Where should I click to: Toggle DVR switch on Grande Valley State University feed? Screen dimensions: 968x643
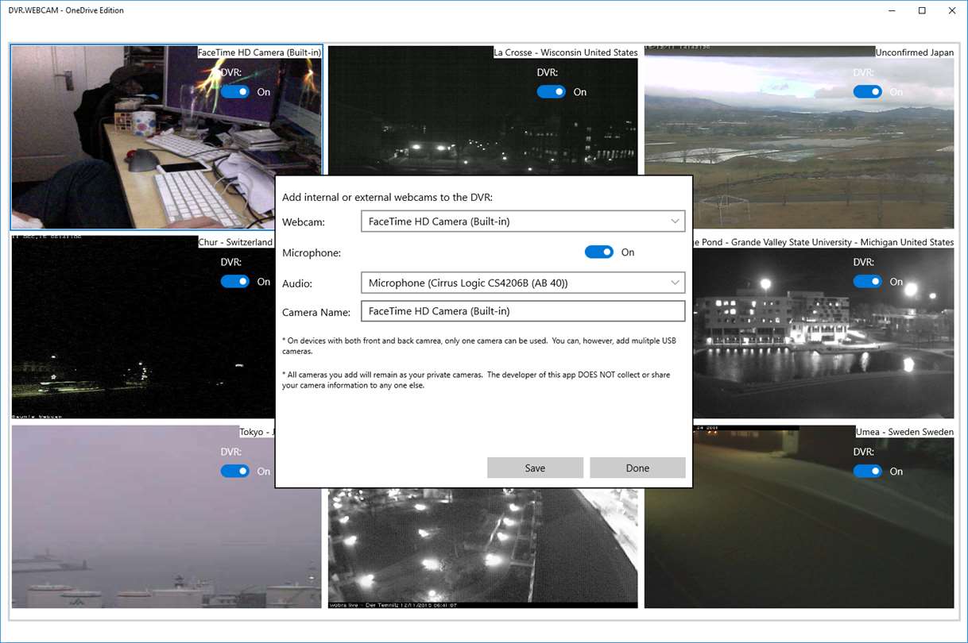(868, 282)
